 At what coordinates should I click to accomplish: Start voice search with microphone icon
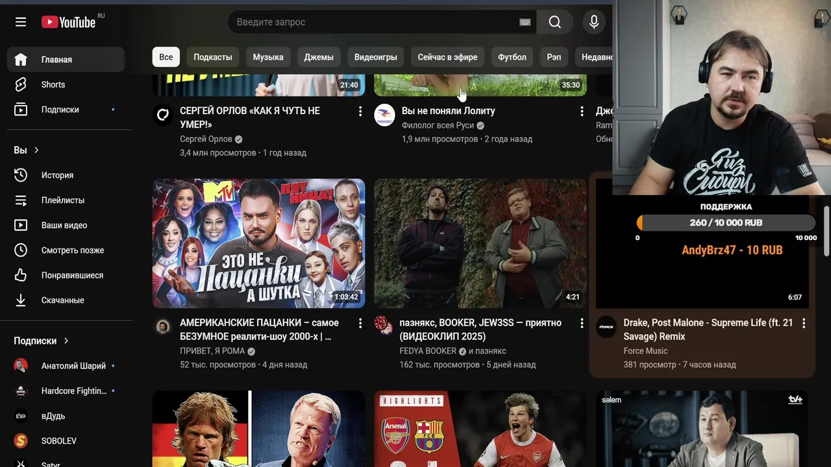[x=594, y=22]
